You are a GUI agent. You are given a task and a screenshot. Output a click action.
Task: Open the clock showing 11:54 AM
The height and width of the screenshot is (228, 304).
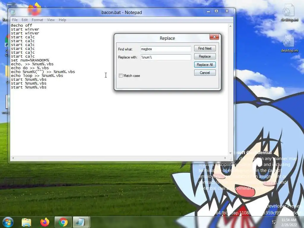point(289,222)
